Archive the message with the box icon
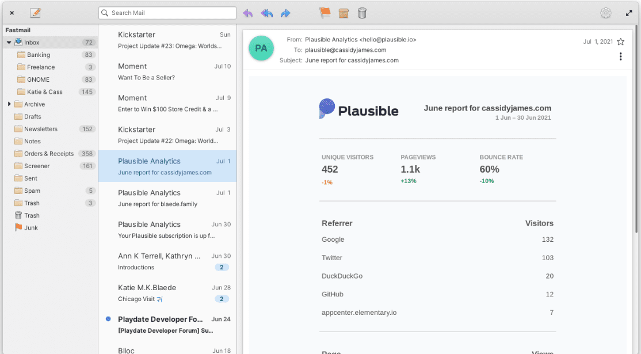Screen dimensions: 641x354 coord(344,13)
